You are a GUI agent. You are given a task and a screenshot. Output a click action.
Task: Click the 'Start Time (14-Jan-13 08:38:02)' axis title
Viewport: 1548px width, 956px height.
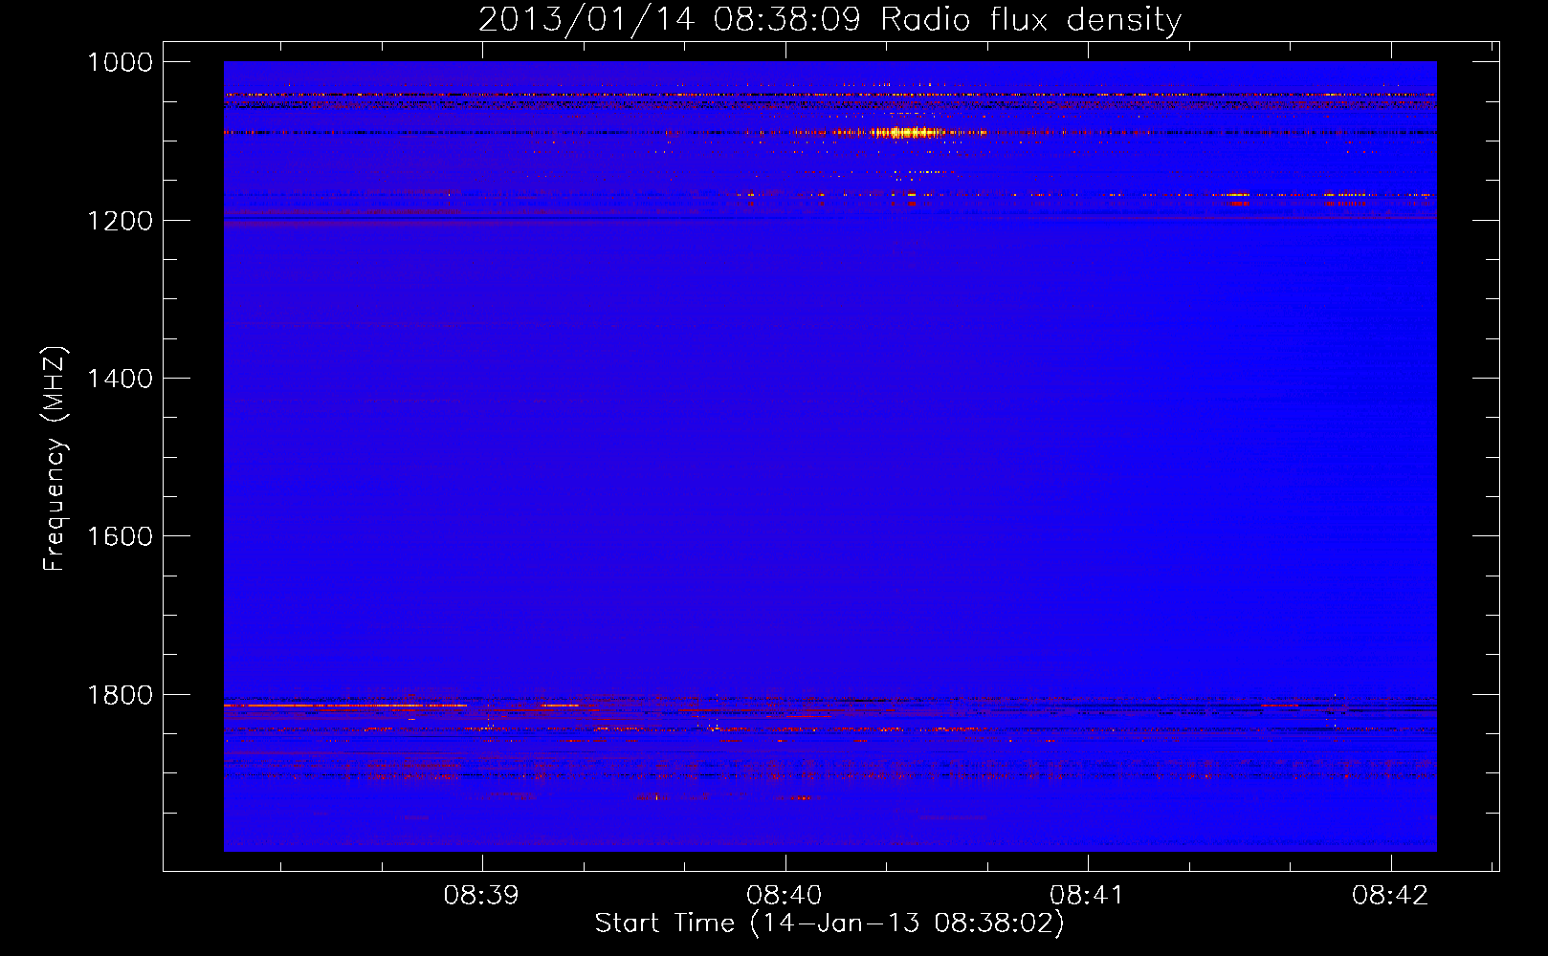(x=829, y=923)
